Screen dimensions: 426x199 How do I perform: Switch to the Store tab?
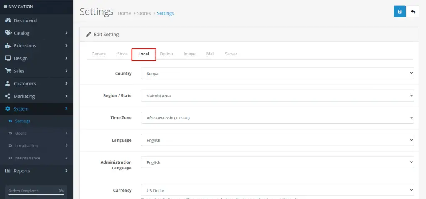tap(123, 54)
